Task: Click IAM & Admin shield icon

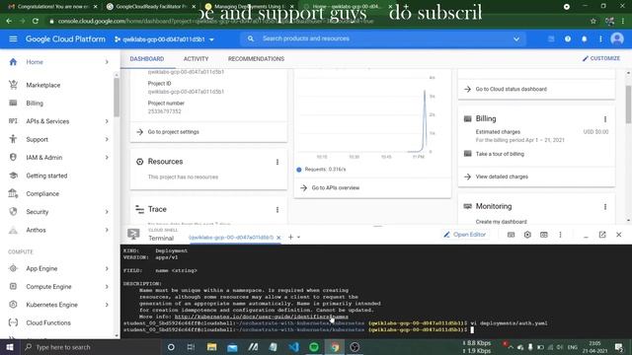Action: (x=13, y=158)
